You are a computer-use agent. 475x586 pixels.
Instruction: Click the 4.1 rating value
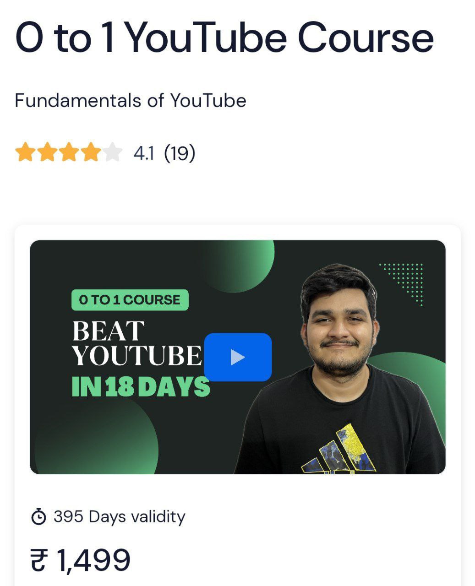coord(143,153)
